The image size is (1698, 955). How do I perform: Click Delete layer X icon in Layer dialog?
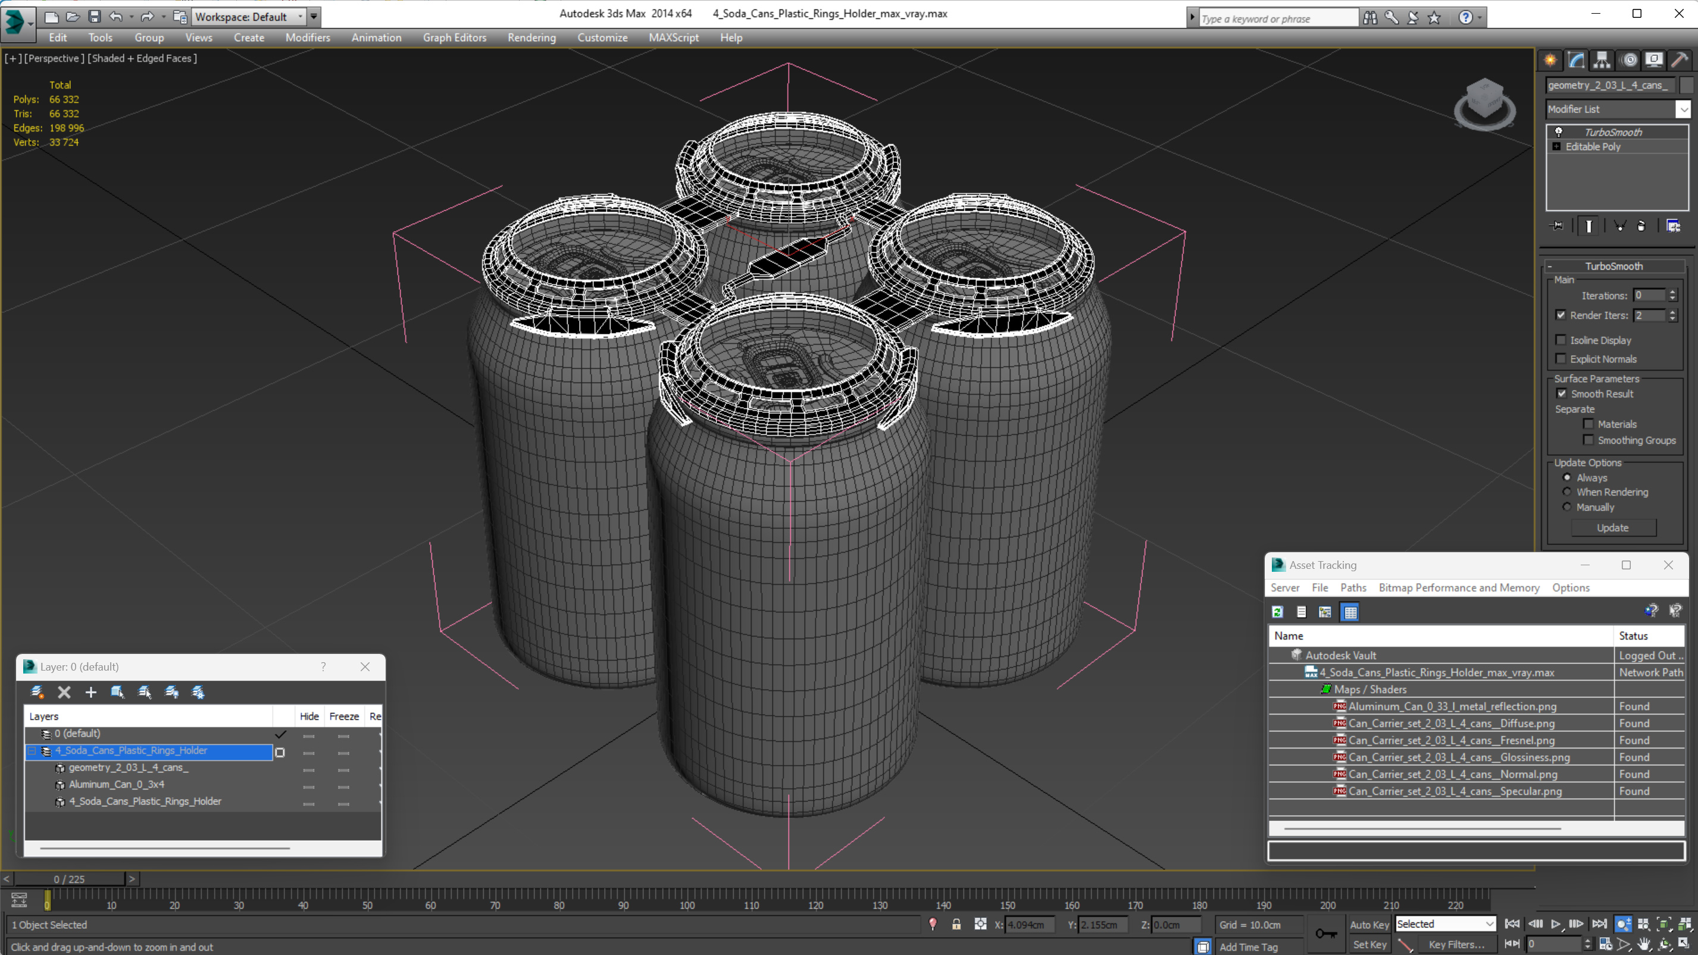click(x=64, y=692)
